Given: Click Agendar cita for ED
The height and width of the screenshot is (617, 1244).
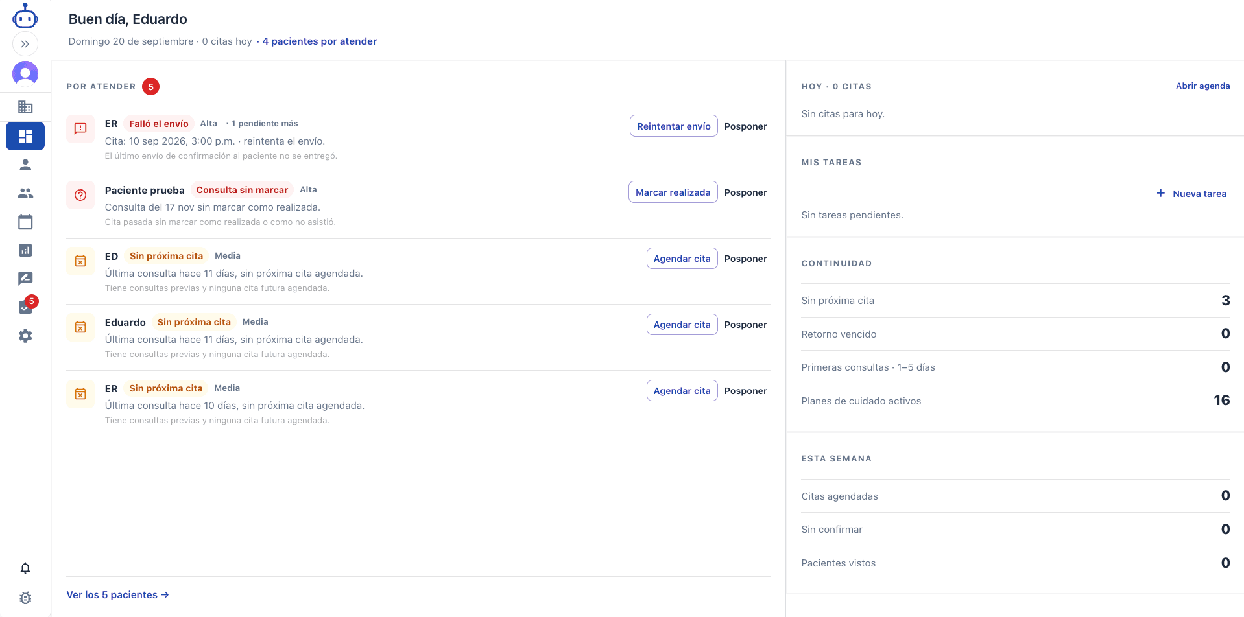Looking at the screenshot, I should click(x=682, y=259).
